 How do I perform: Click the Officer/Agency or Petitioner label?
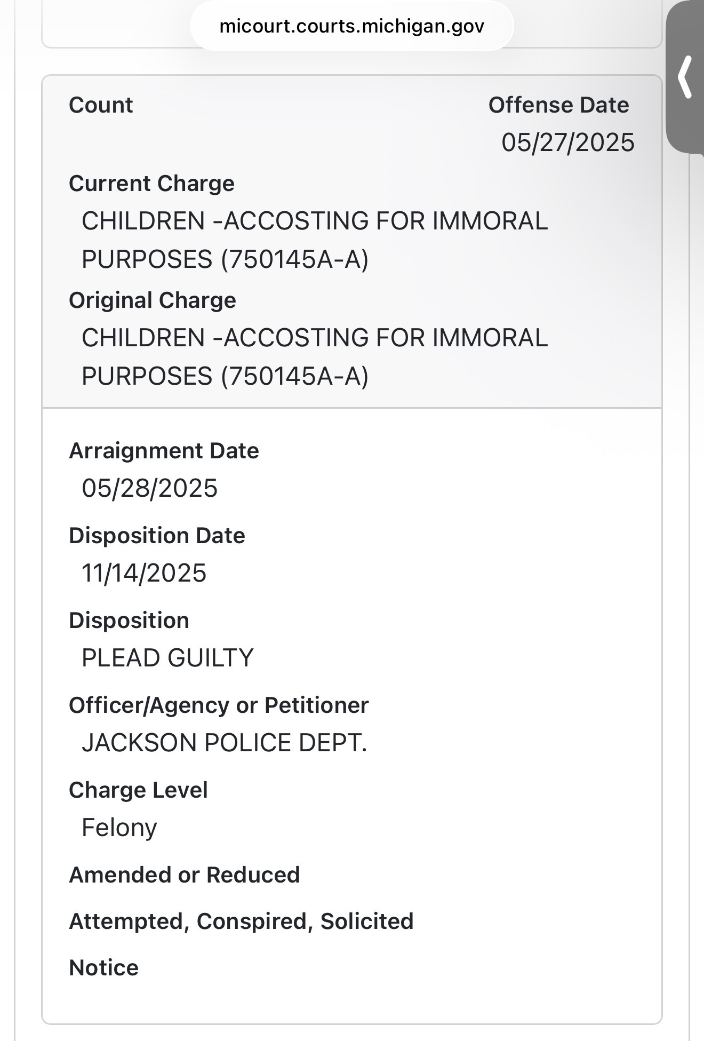pyautogui.click(x=219, y=705)
